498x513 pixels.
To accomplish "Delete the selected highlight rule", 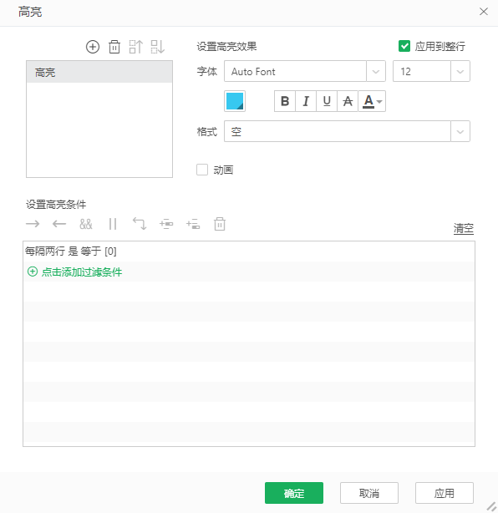I will click(114, 47).
